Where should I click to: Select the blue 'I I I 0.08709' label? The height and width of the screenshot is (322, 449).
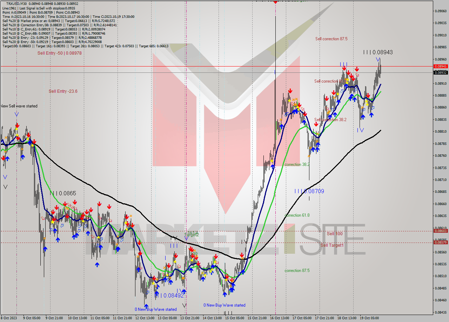tap(309, 191)
